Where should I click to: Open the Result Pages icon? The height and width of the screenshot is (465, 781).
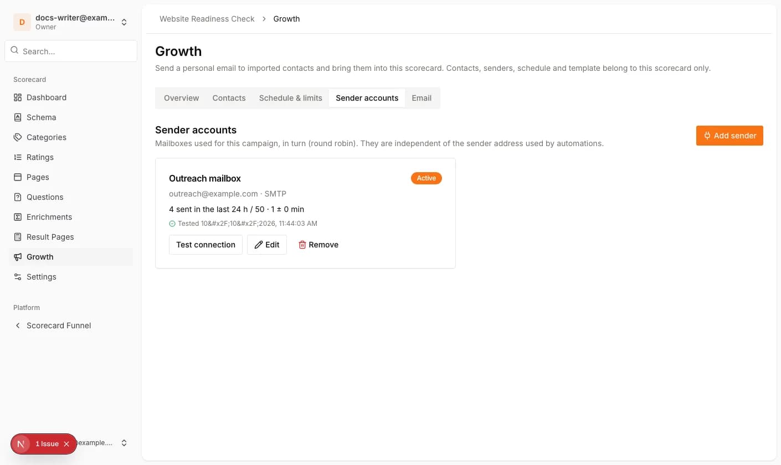tap(18, 237)
